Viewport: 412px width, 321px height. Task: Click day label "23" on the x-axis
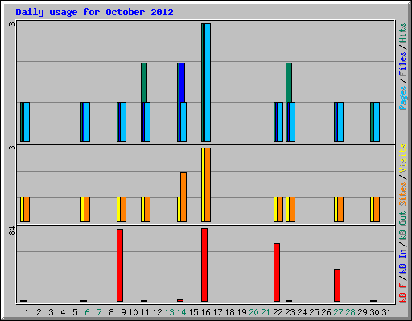click(290, 312)
